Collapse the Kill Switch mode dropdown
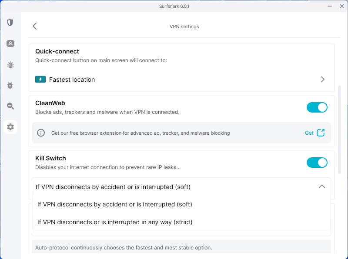Screen dimensions: 348x259 click(x=322, y=186)
